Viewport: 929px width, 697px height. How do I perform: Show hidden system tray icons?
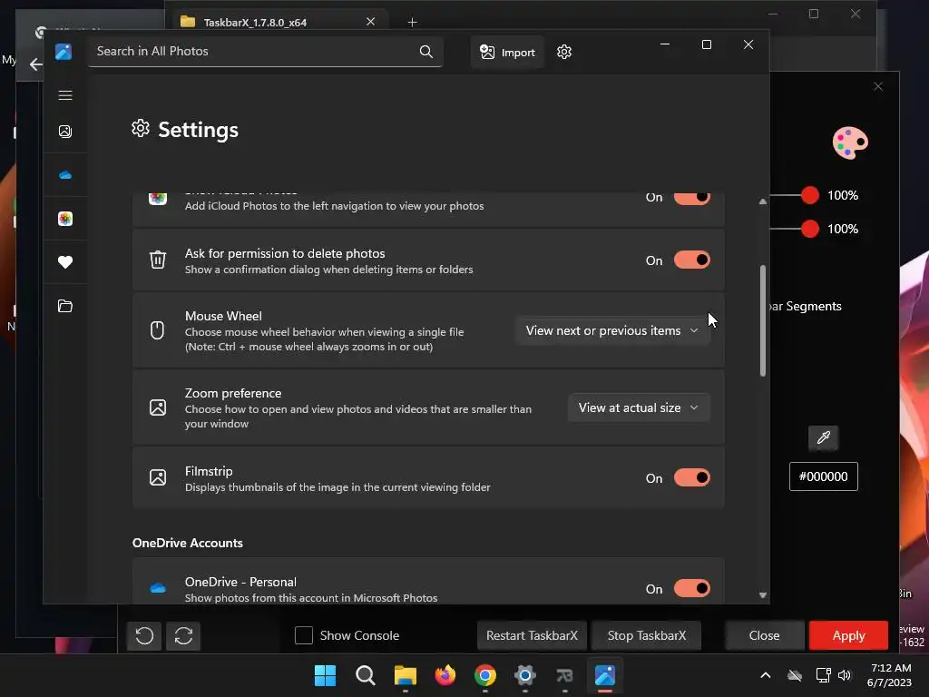(766, 675)
